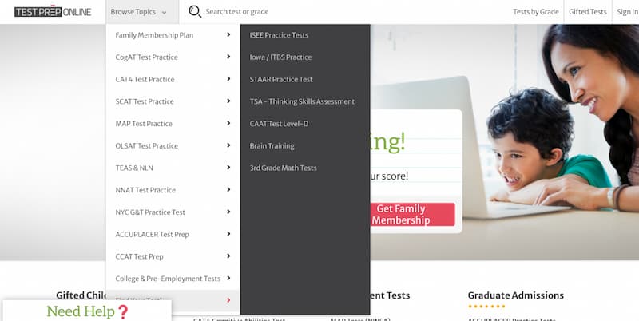This screenshot has width=639, height=321.
Task: Expand Family Membership Plan chevron
Action: click(x=228, y=34)
